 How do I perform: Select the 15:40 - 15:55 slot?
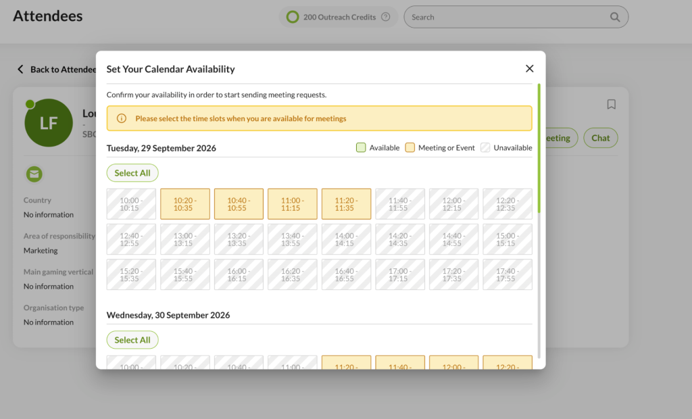[x=185, y=274]
